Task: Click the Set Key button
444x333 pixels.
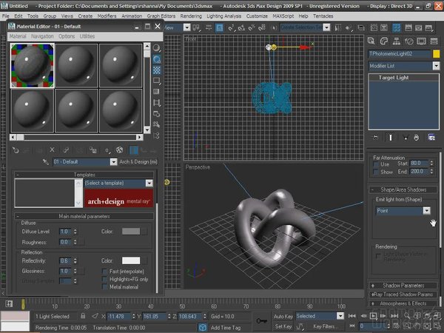Action: pos(283,326)
